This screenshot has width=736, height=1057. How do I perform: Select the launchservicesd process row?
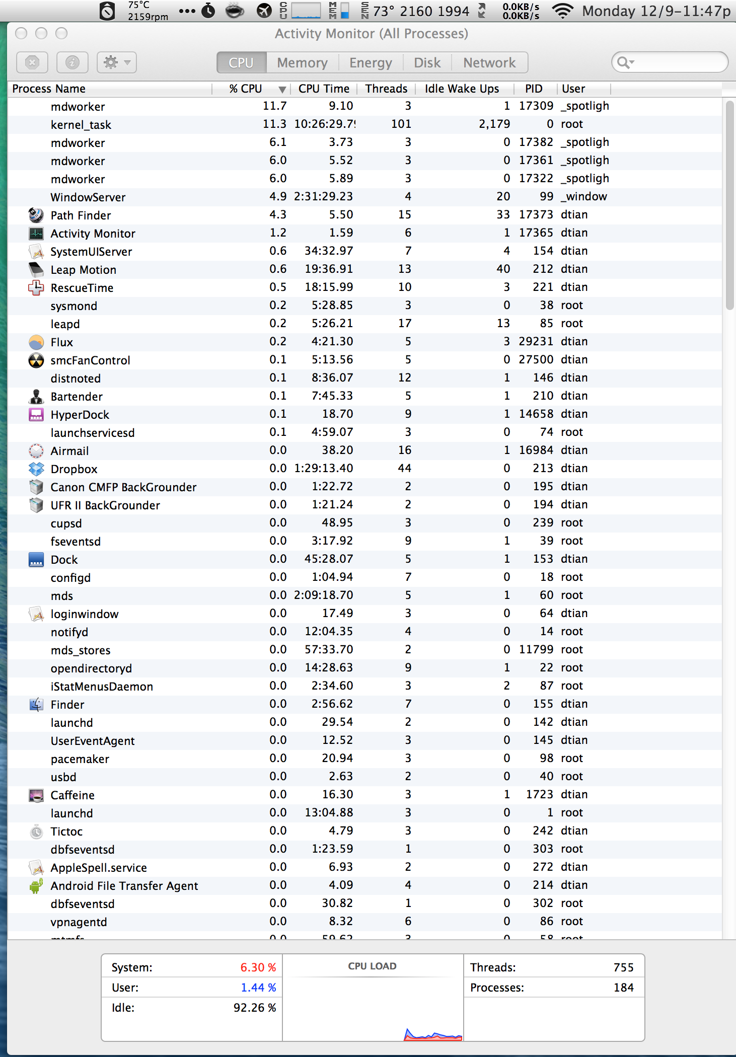tap(365, 433)
